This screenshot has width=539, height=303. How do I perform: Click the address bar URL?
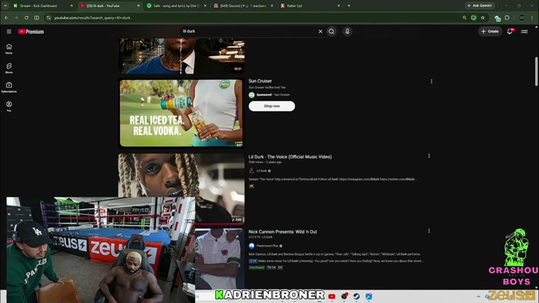(92, 18)
